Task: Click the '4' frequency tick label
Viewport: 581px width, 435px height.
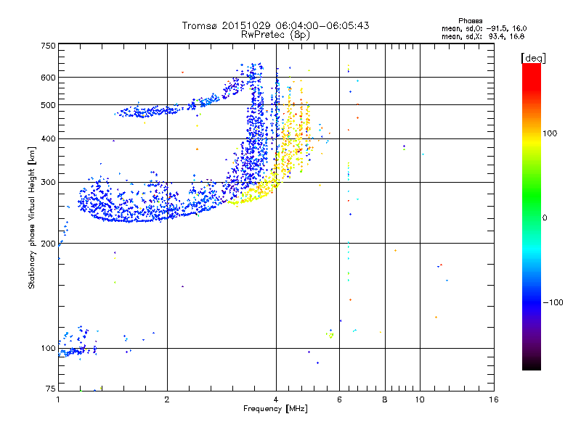Action: click(x=276, y=399)
